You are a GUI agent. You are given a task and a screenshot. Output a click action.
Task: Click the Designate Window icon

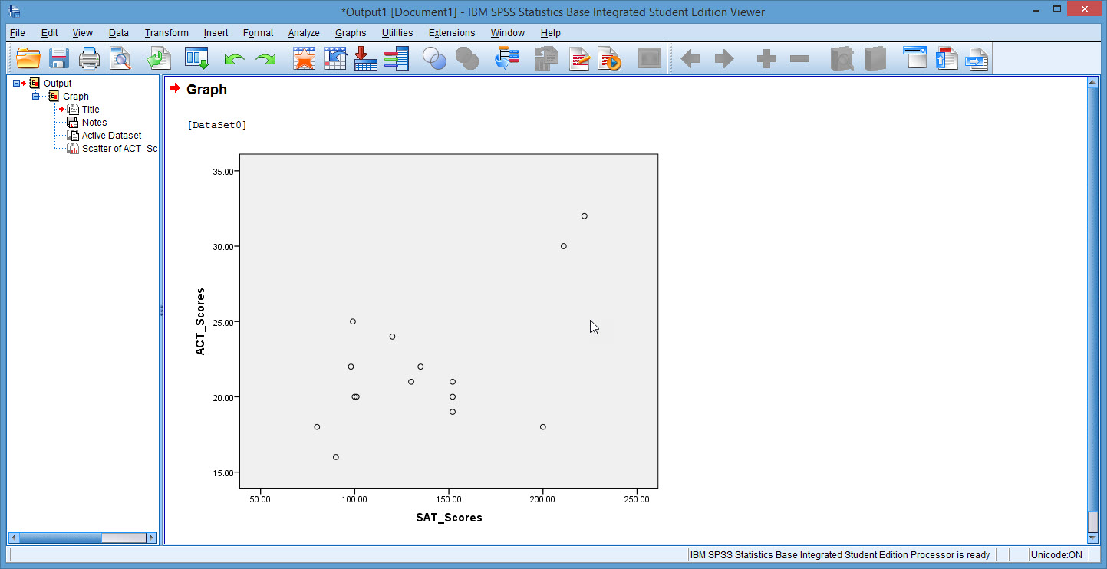(650, 58)
